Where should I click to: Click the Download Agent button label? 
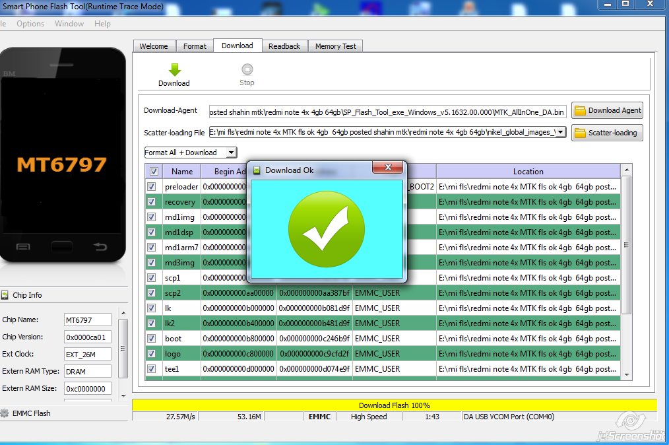click(614, 110)
